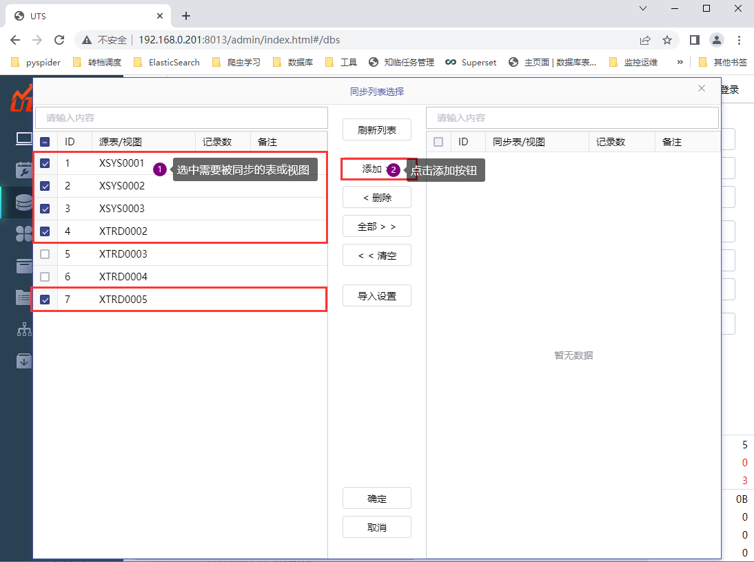This screenshot has width=754, height=562.
Task: Open the sidebar download box icon
Action: click(x=24, y=361)
